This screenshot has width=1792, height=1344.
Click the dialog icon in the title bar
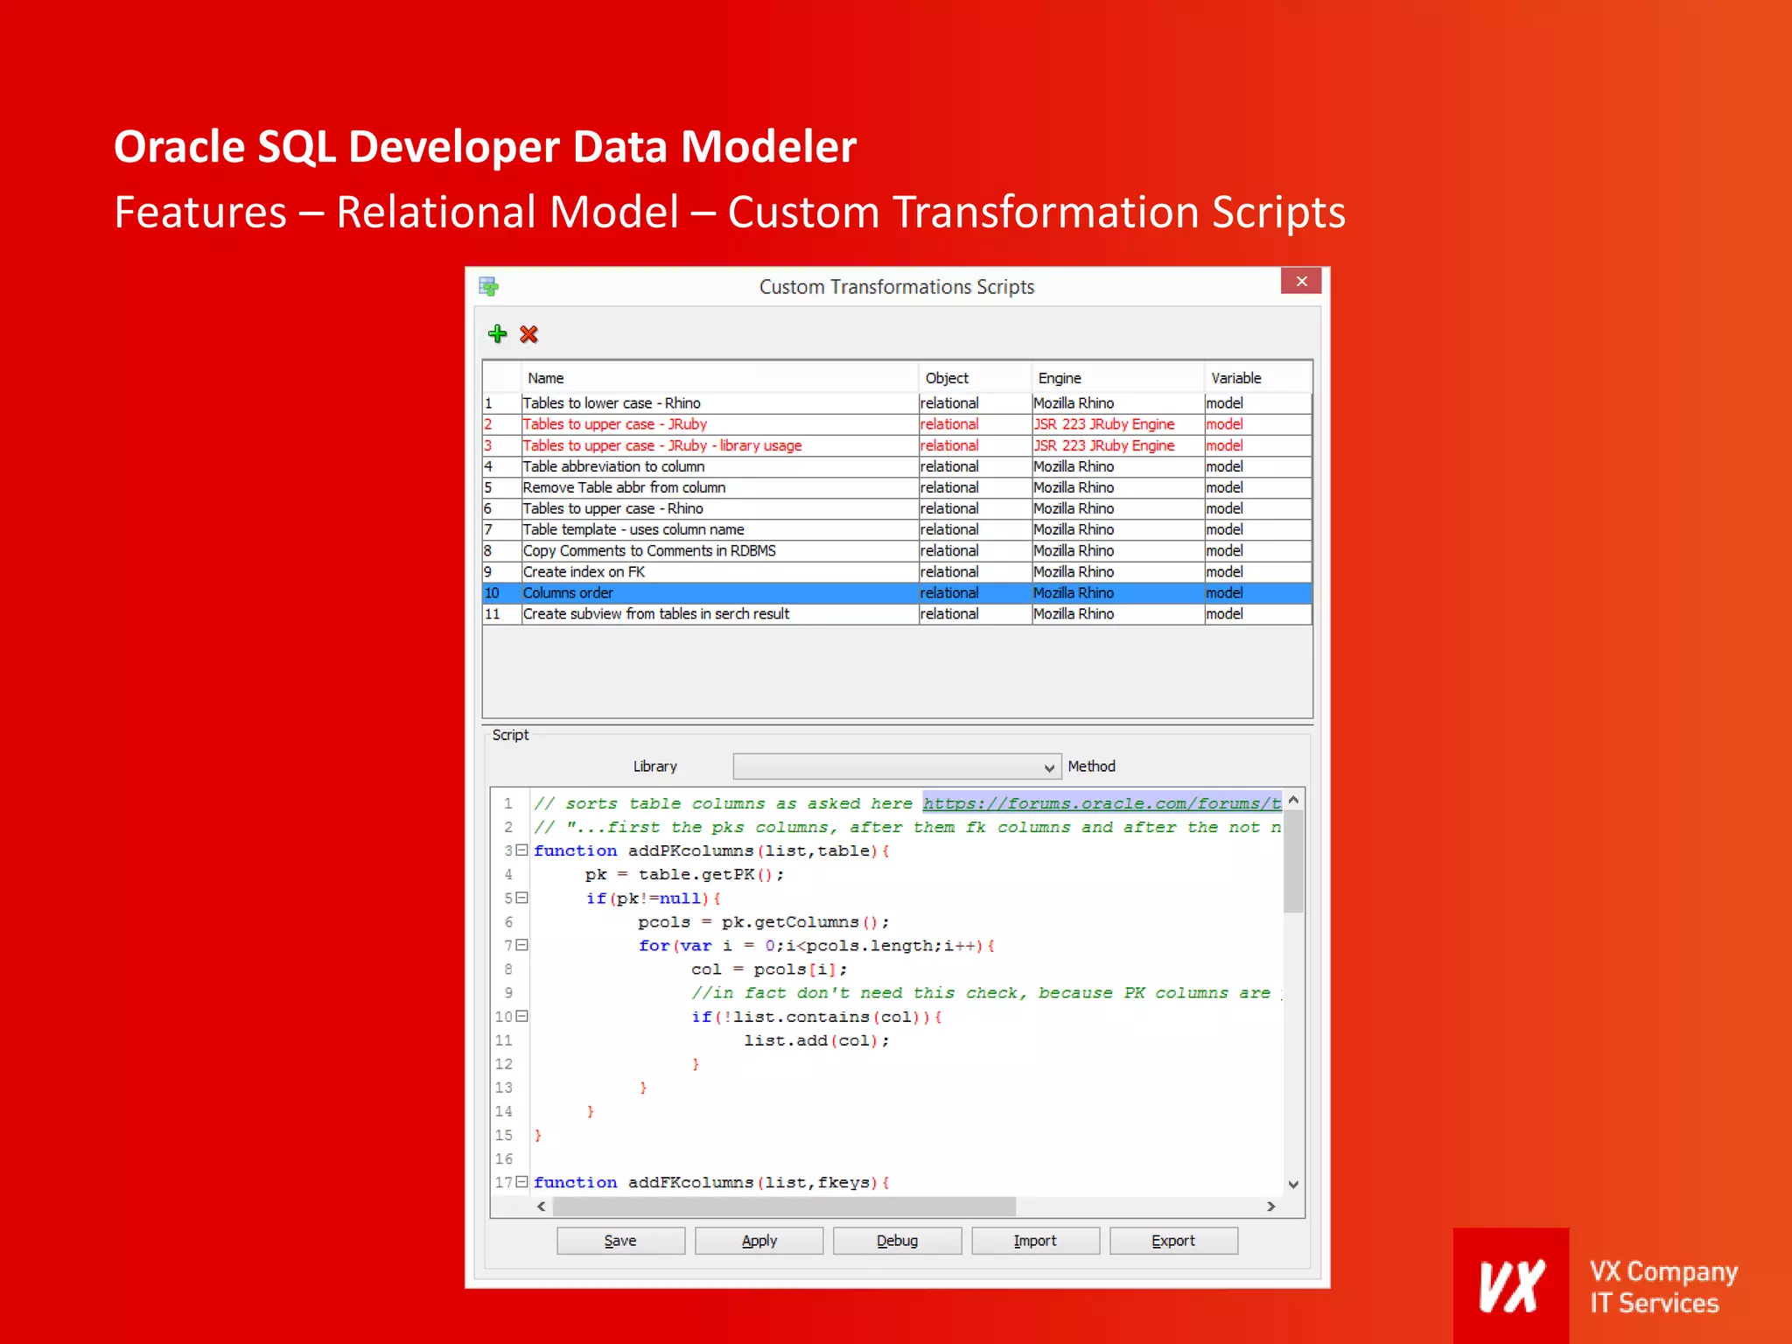(489, 286)
